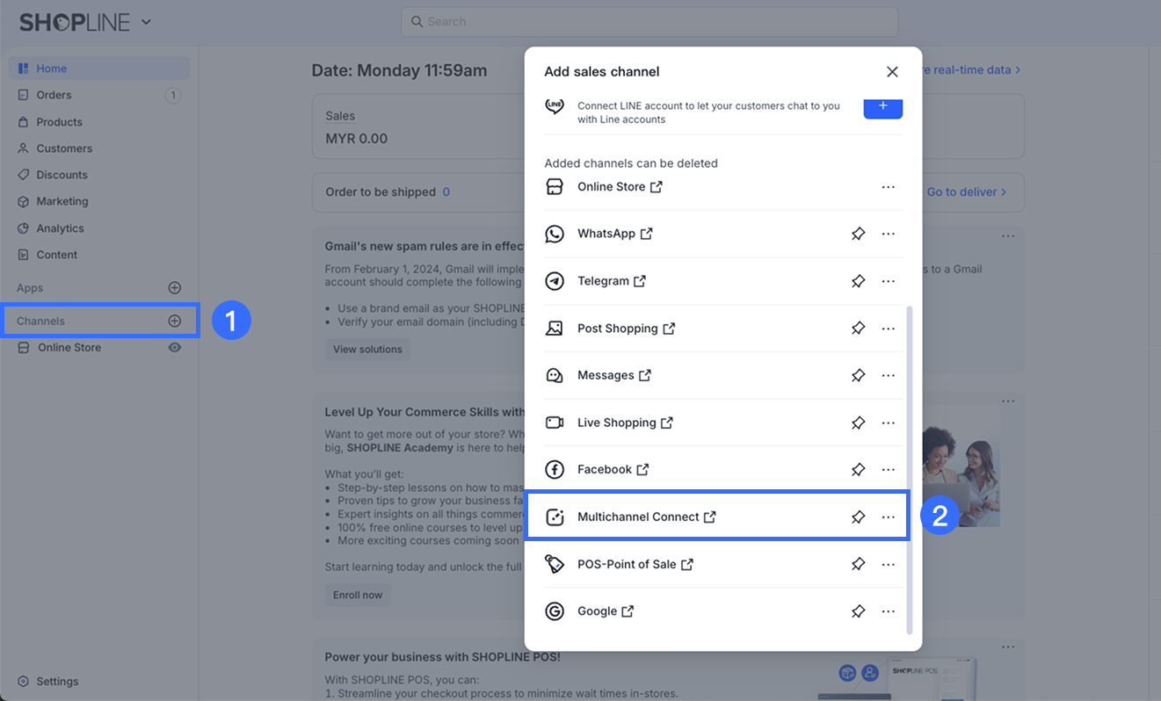
Task: Expand the SHOPLINE store dropdown
Action: pyautogui.click(x=146, y=22)
